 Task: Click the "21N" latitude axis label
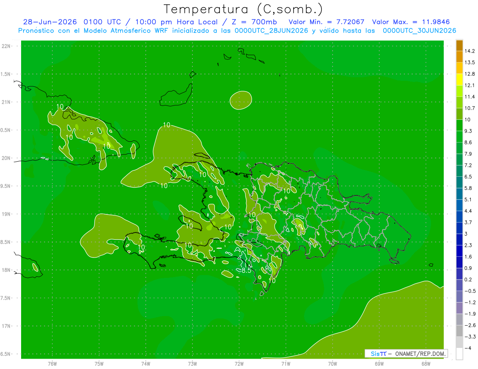click(6, 102)
